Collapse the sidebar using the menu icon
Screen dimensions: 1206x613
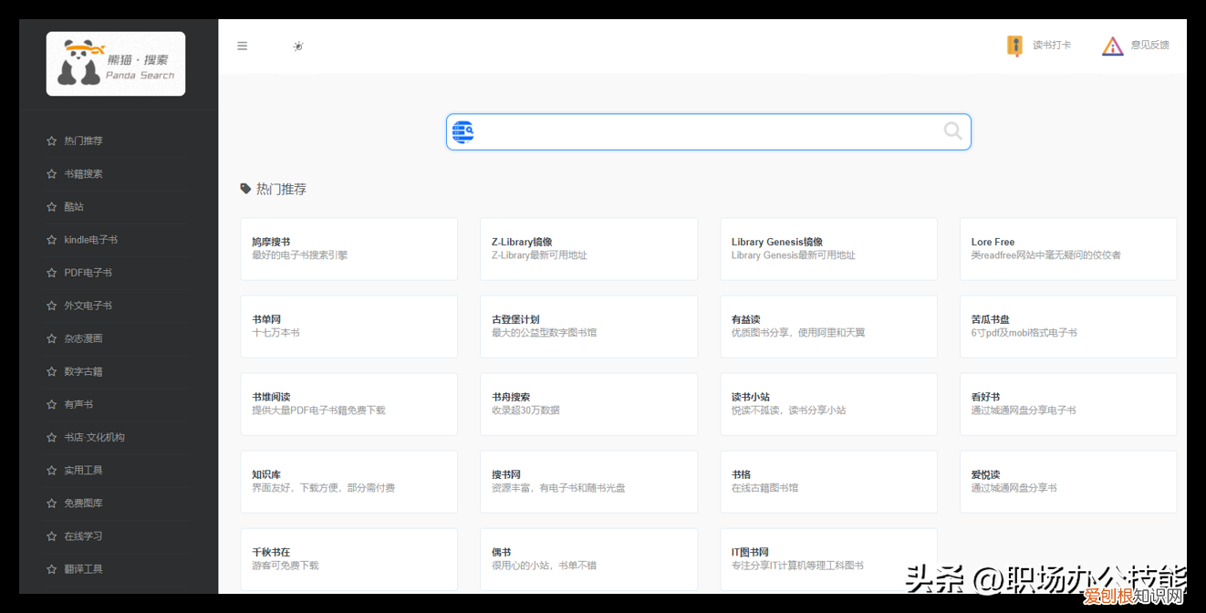coord(242,45)
